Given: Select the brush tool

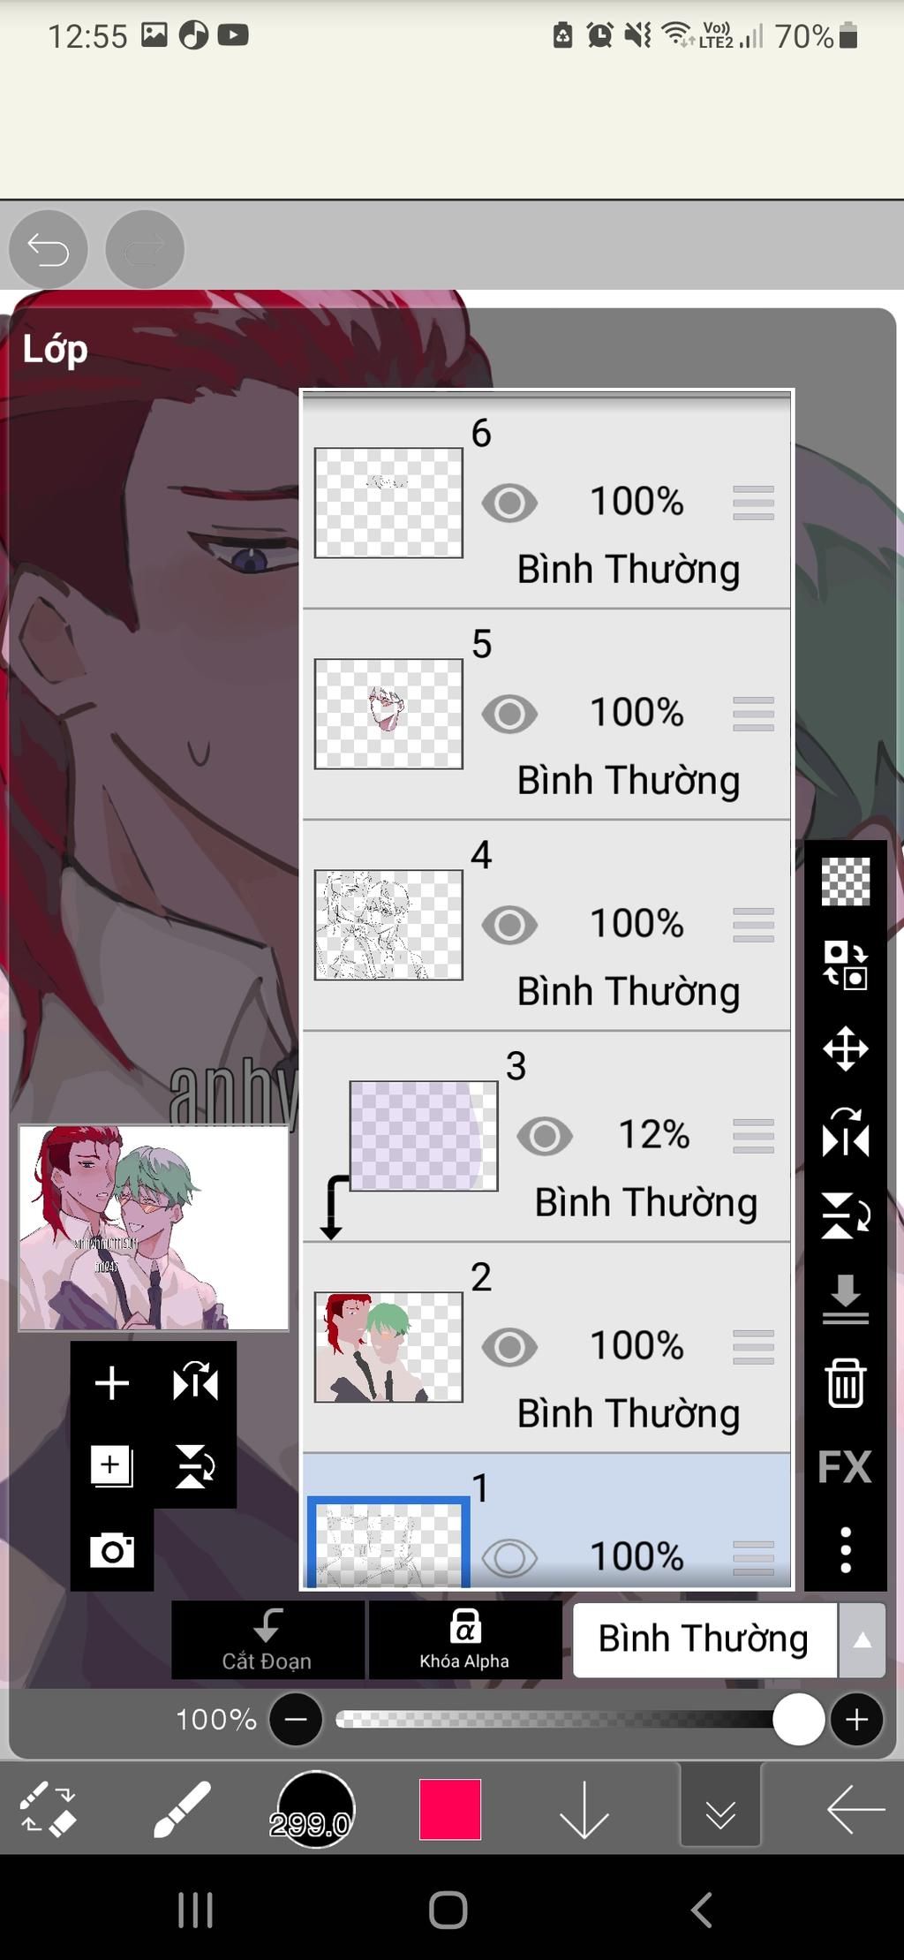Looking at the screenshot, I should tap(182, 1810).
